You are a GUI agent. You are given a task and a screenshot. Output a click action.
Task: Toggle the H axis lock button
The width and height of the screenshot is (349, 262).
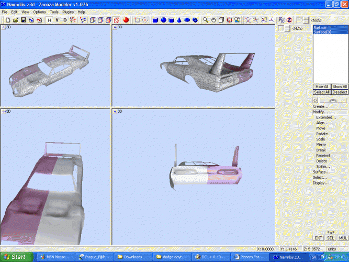(x=49, y=20)
